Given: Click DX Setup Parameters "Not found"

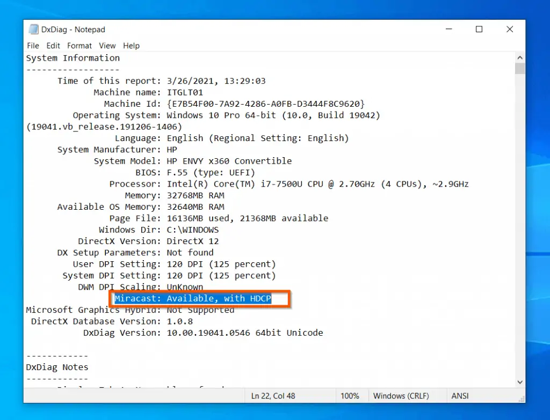Looking at the screenshot, I should click(x=190, y=253).
